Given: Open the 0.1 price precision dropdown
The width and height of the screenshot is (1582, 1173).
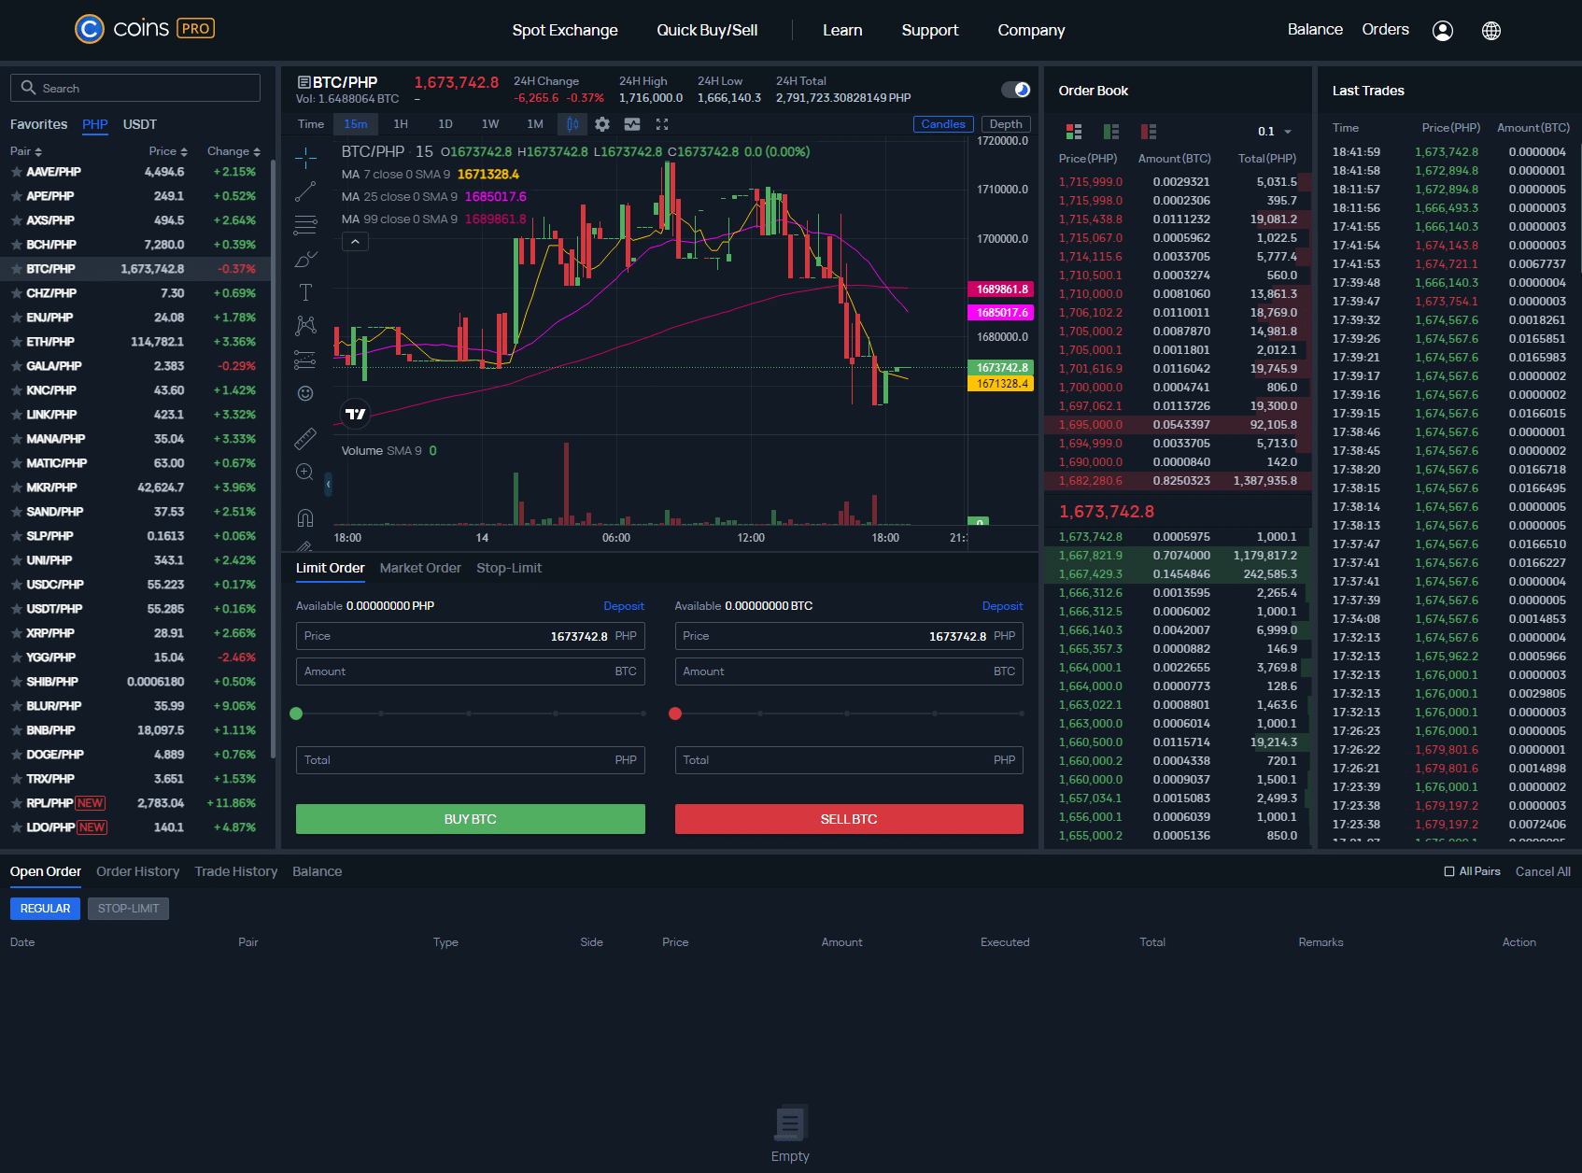Looking at the screenshot, I should 1275,132.
